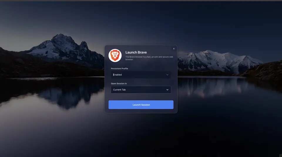
Task: Click the Persistent Profile label
Action: (x=120, y=69)
